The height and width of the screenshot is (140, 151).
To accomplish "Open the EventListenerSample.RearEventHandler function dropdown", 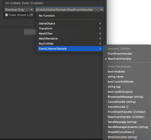I will 69,10.
